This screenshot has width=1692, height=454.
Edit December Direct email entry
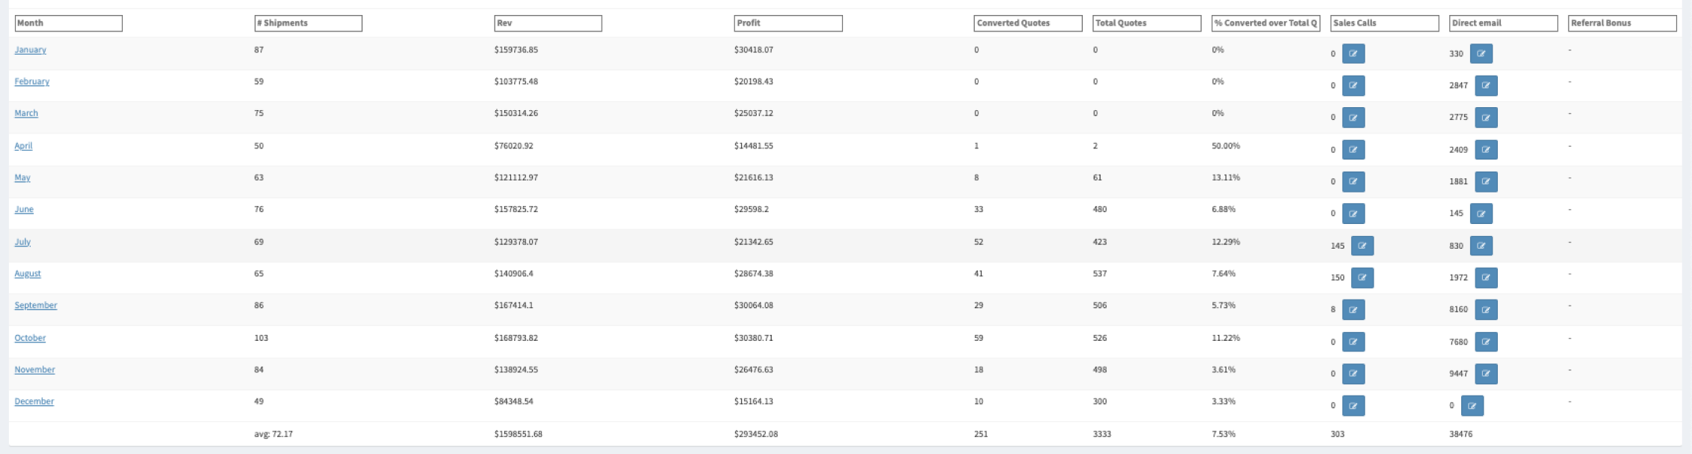pyautogui.click(x=1472, y=406)
